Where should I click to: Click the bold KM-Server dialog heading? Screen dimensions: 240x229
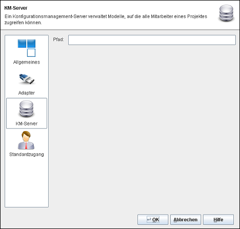coord(16,8)
